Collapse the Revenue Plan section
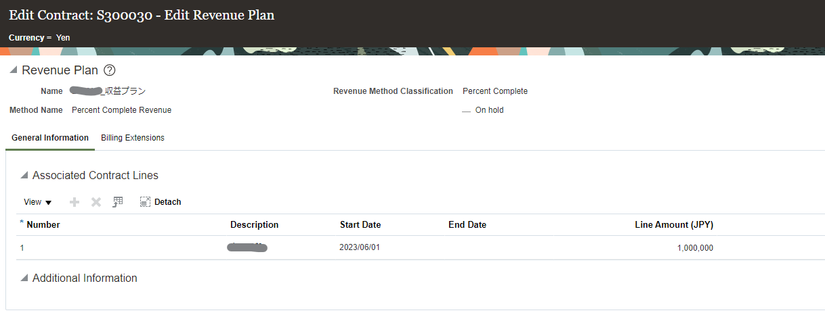825x319 pixels. 14,70
